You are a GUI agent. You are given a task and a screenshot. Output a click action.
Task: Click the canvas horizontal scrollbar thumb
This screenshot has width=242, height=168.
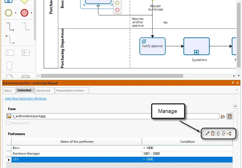pyautogui.click(x=112, y=76)
